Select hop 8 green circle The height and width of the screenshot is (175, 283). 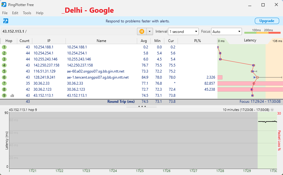(x=4, y=89)
